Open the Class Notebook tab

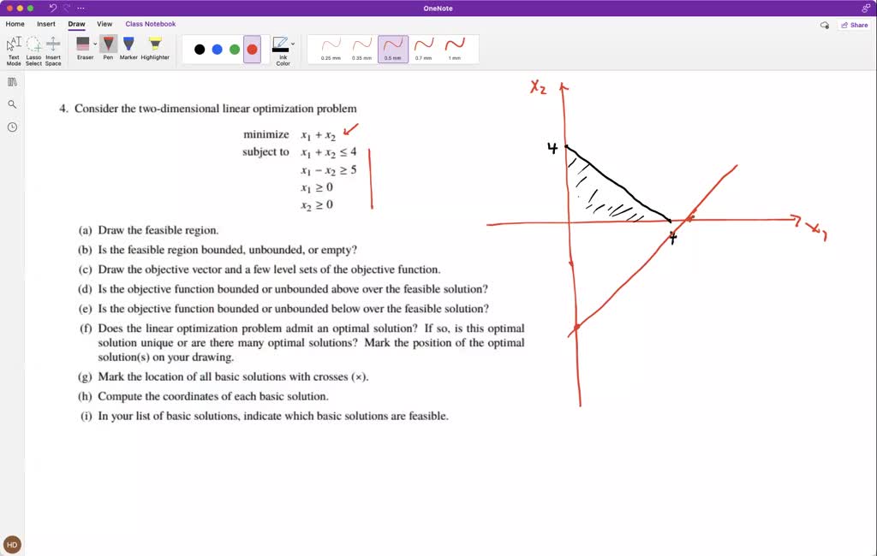151,24
